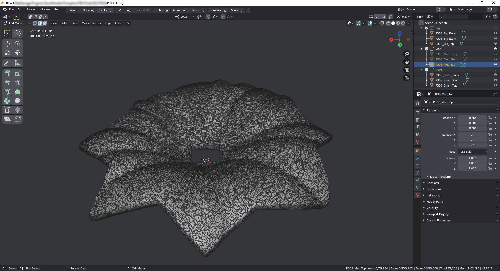Toggle the Med collection eye icon
Image resolution: width=500 pixels, height=271 pixels.
[x=495, y=49]
